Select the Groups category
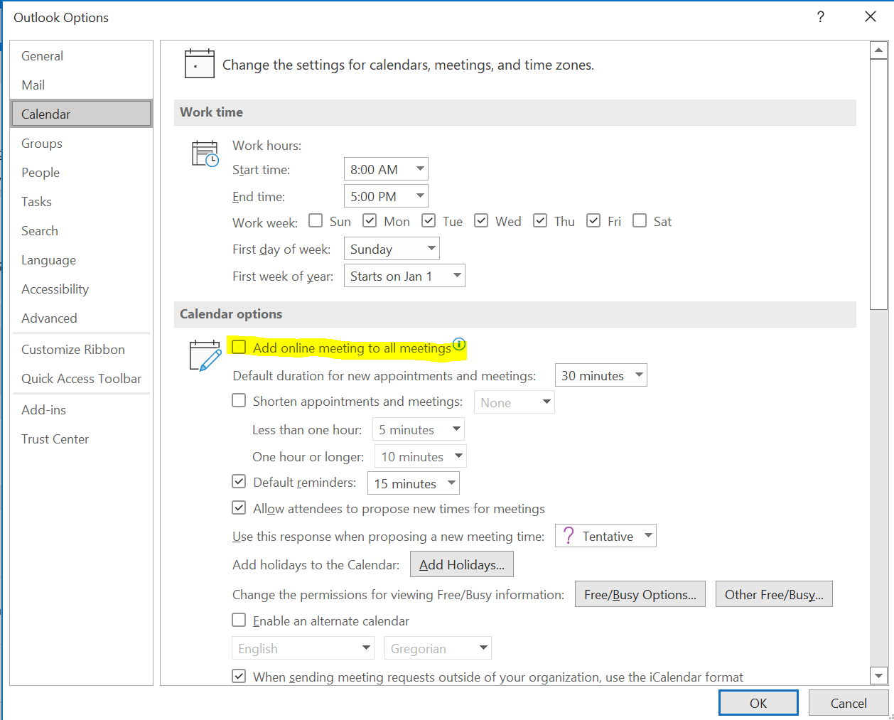The width and height of the screenshot is (894, 720). (x=81, y=143)
